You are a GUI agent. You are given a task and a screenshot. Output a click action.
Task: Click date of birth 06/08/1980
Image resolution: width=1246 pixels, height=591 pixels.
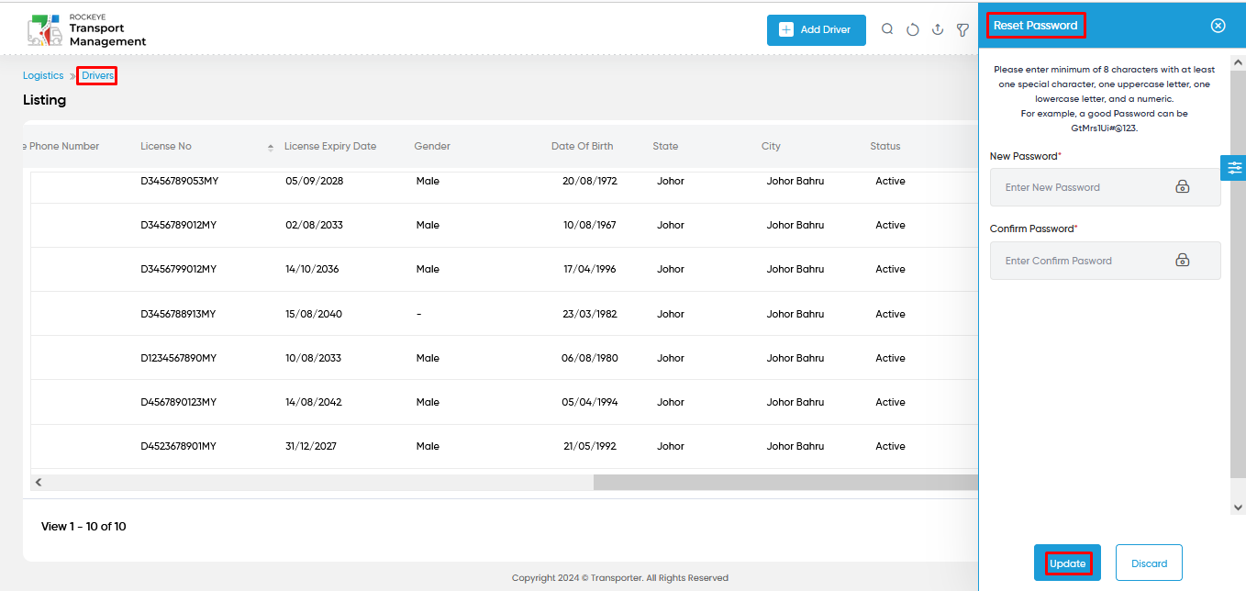[x=589, y=359]
